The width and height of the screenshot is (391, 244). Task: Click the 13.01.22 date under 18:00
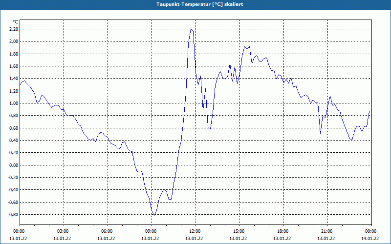click(x=282, y=239)
